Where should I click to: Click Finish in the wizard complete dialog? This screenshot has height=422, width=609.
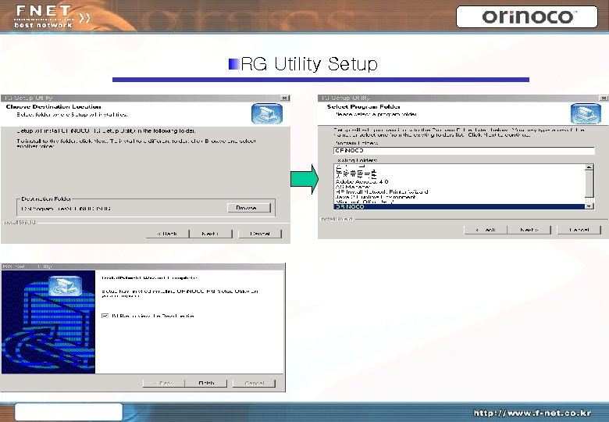coord(206,383)
